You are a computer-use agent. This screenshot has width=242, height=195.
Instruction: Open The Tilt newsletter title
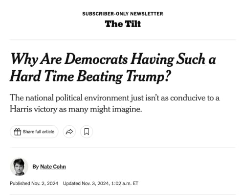click(123, 24)
